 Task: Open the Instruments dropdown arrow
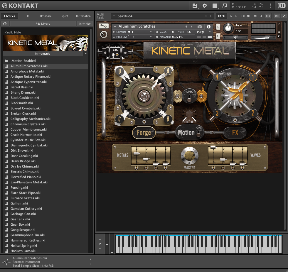[x=86, y=54]
